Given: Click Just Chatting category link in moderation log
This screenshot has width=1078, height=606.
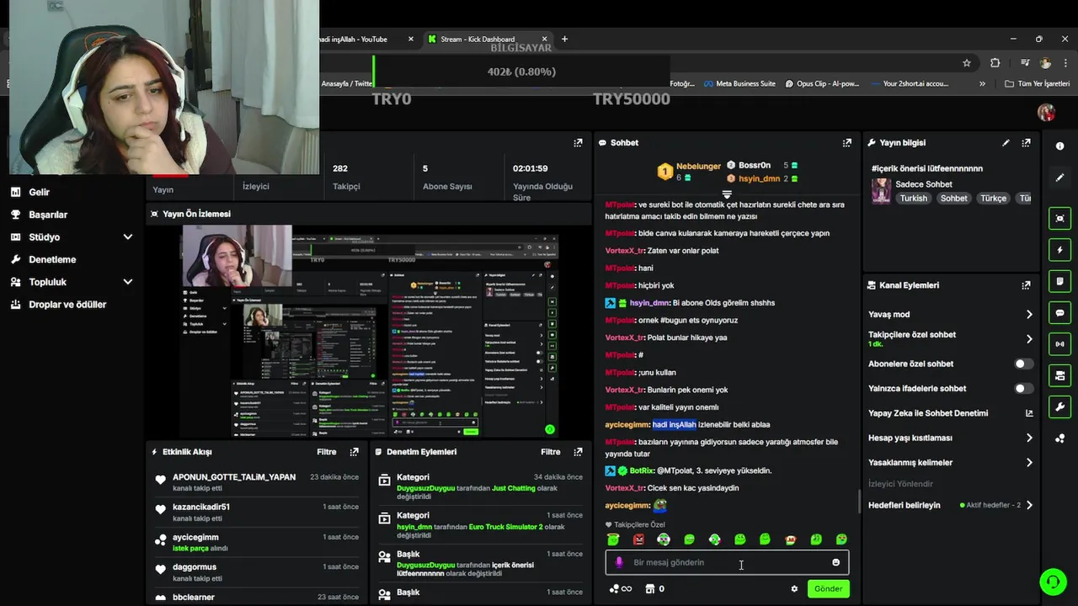Looking at the screenshot, I should 514,488.
